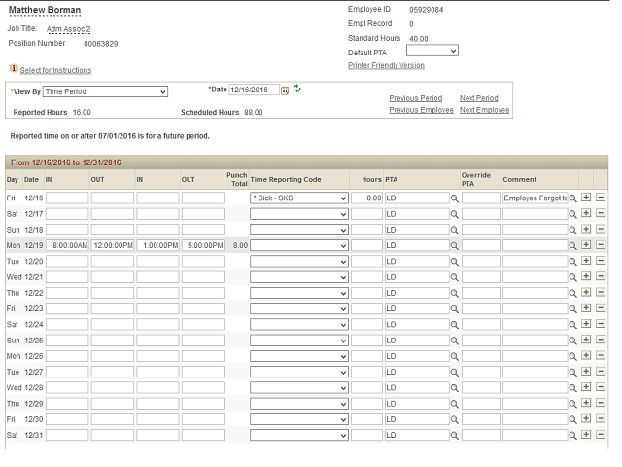Click the green refresh icon next to Date
622x467 pixels.
(297, 89)
